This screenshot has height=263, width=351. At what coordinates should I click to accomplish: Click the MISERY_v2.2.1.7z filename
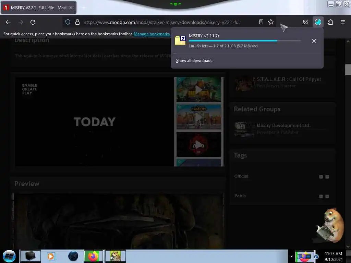click(204, 36)
